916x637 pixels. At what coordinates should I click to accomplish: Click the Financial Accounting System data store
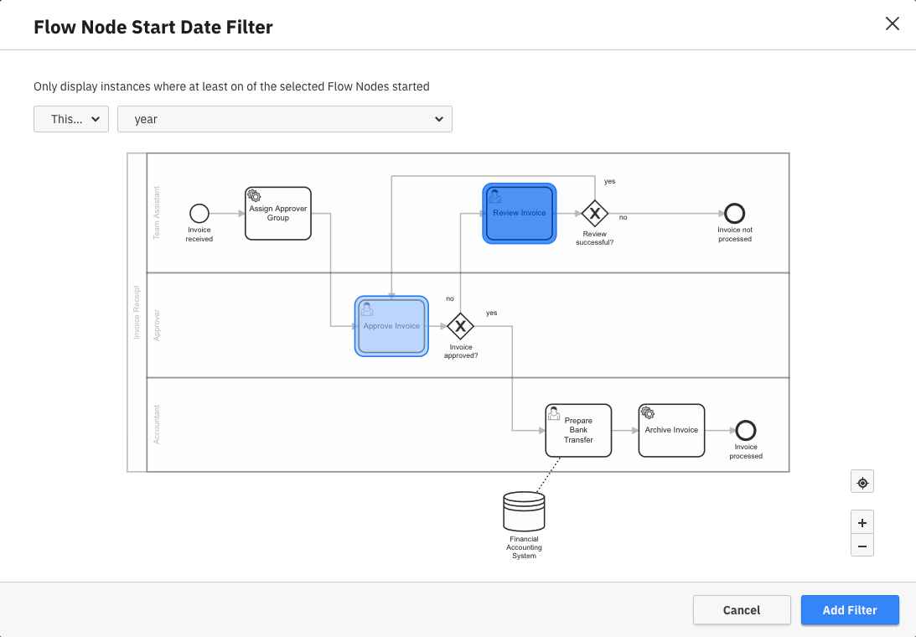[524, 510]
